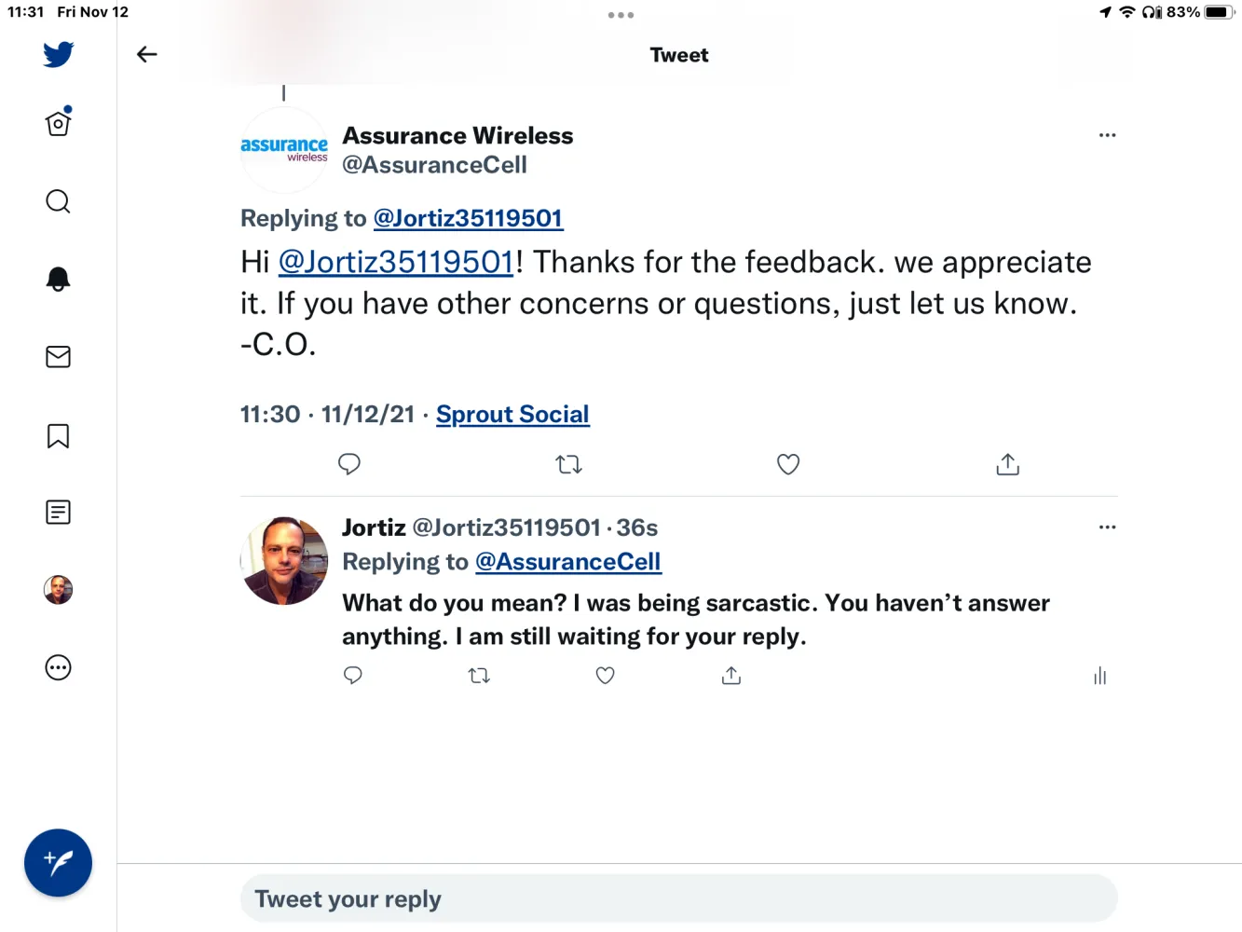Compose a new tweet with floating button
Viewport: 1242px width, 932px height.
[58, 863]
